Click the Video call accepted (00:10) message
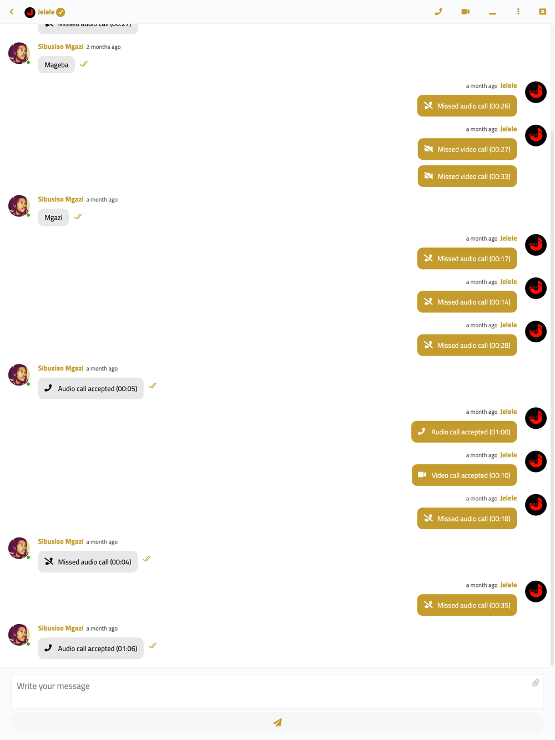Image resolution: width=555 pixels, height=740 pixels. pyautogui.click(x=465, y=475)
